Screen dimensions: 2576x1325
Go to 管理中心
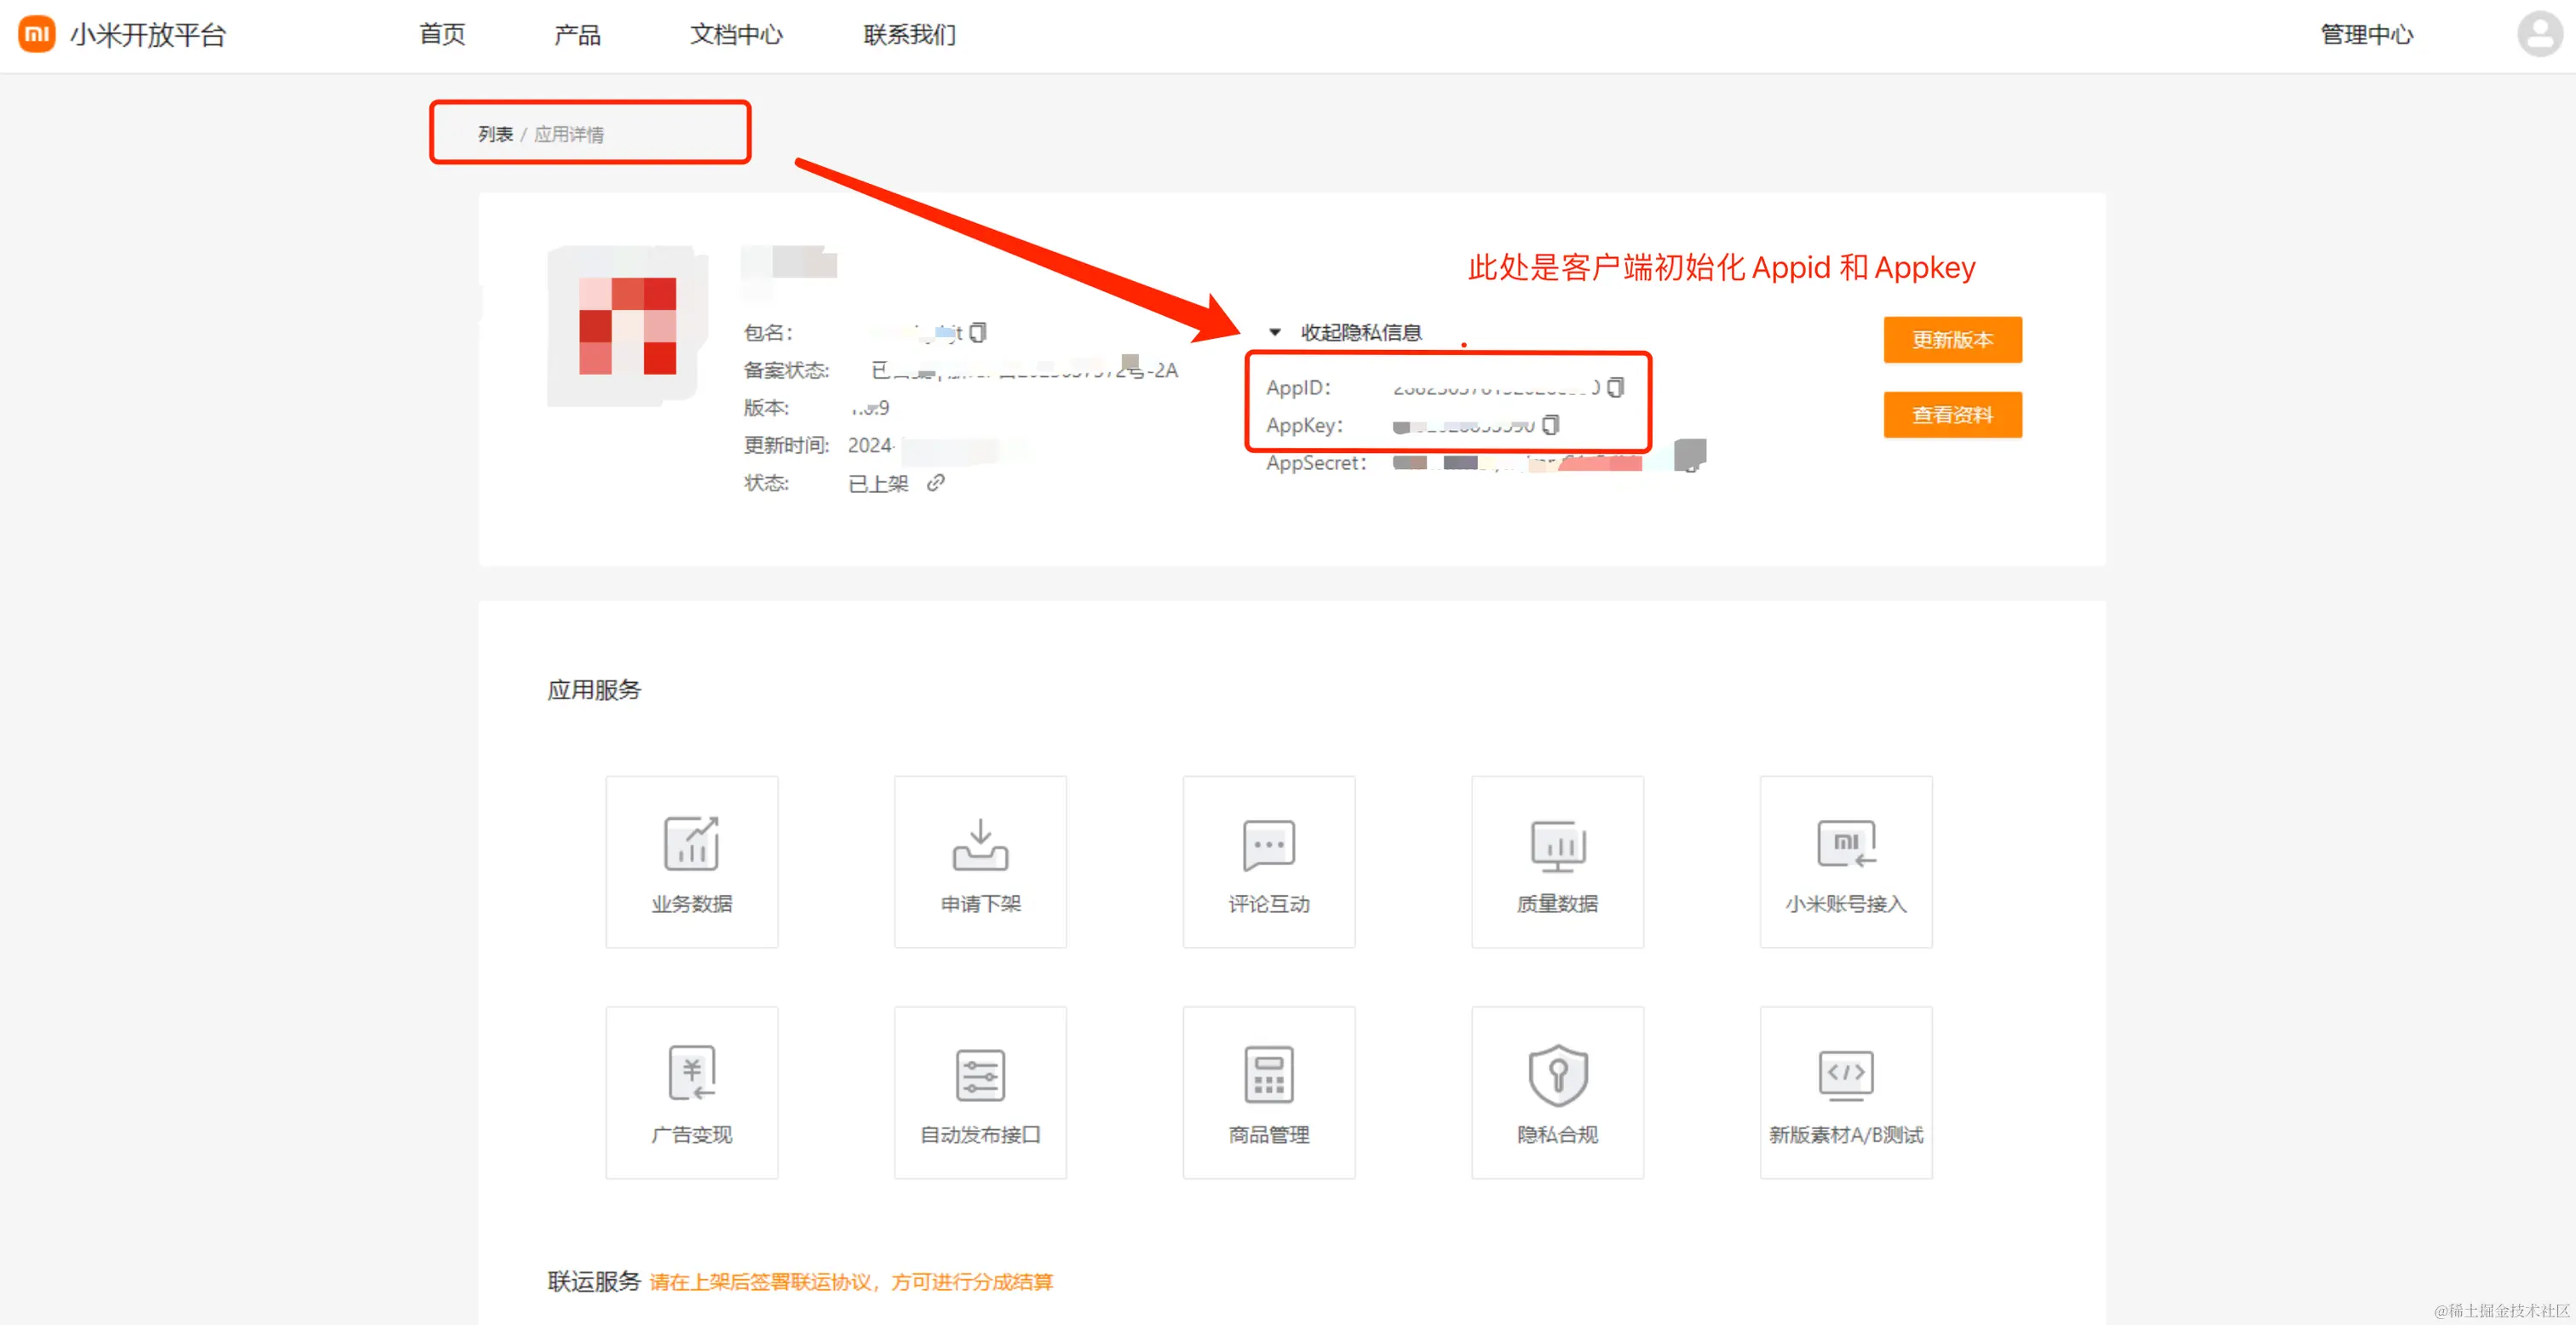coord(2365,35)
